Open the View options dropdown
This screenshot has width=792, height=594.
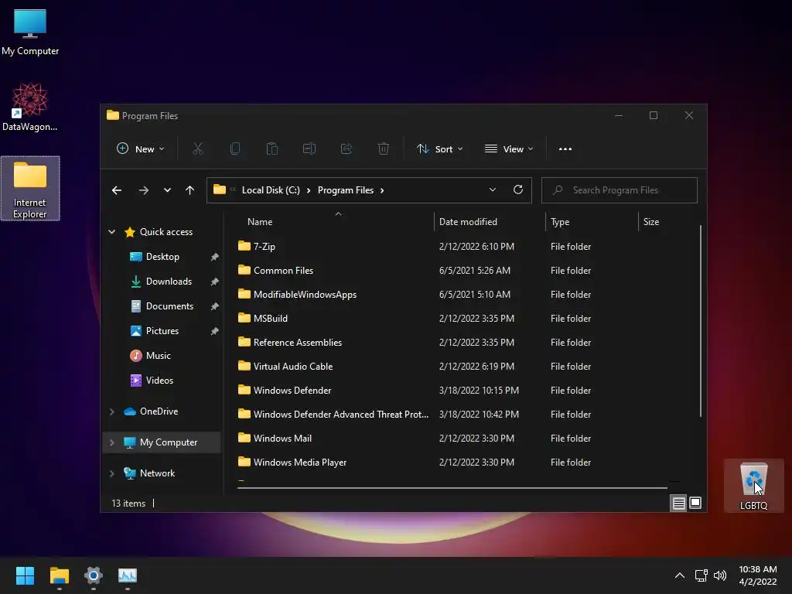coord(509,149)
